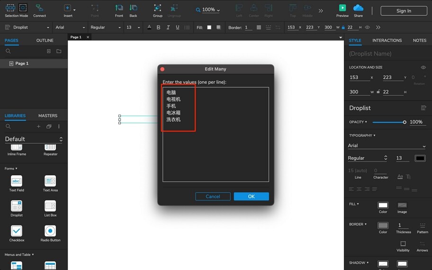432x270 pixels.
Task: Toggle bold text formatting
Action: [158, 27]
